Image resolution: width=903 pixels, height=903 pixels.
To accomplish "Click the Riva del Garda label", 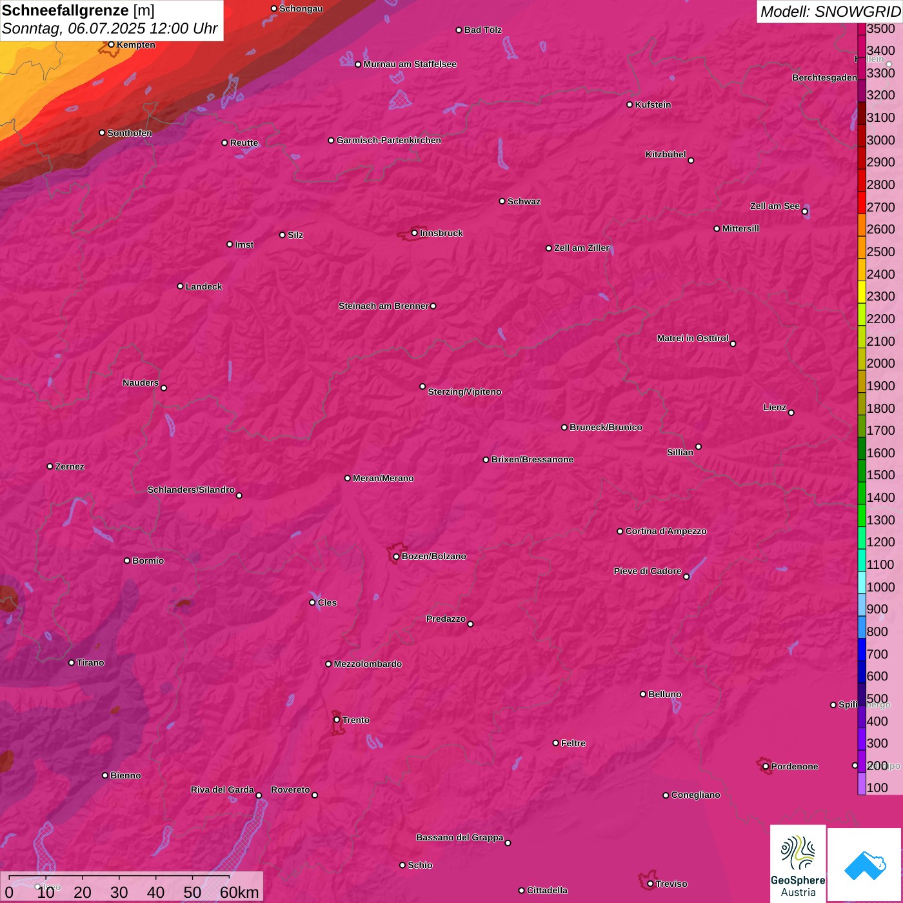I will [x=223, y=789].
